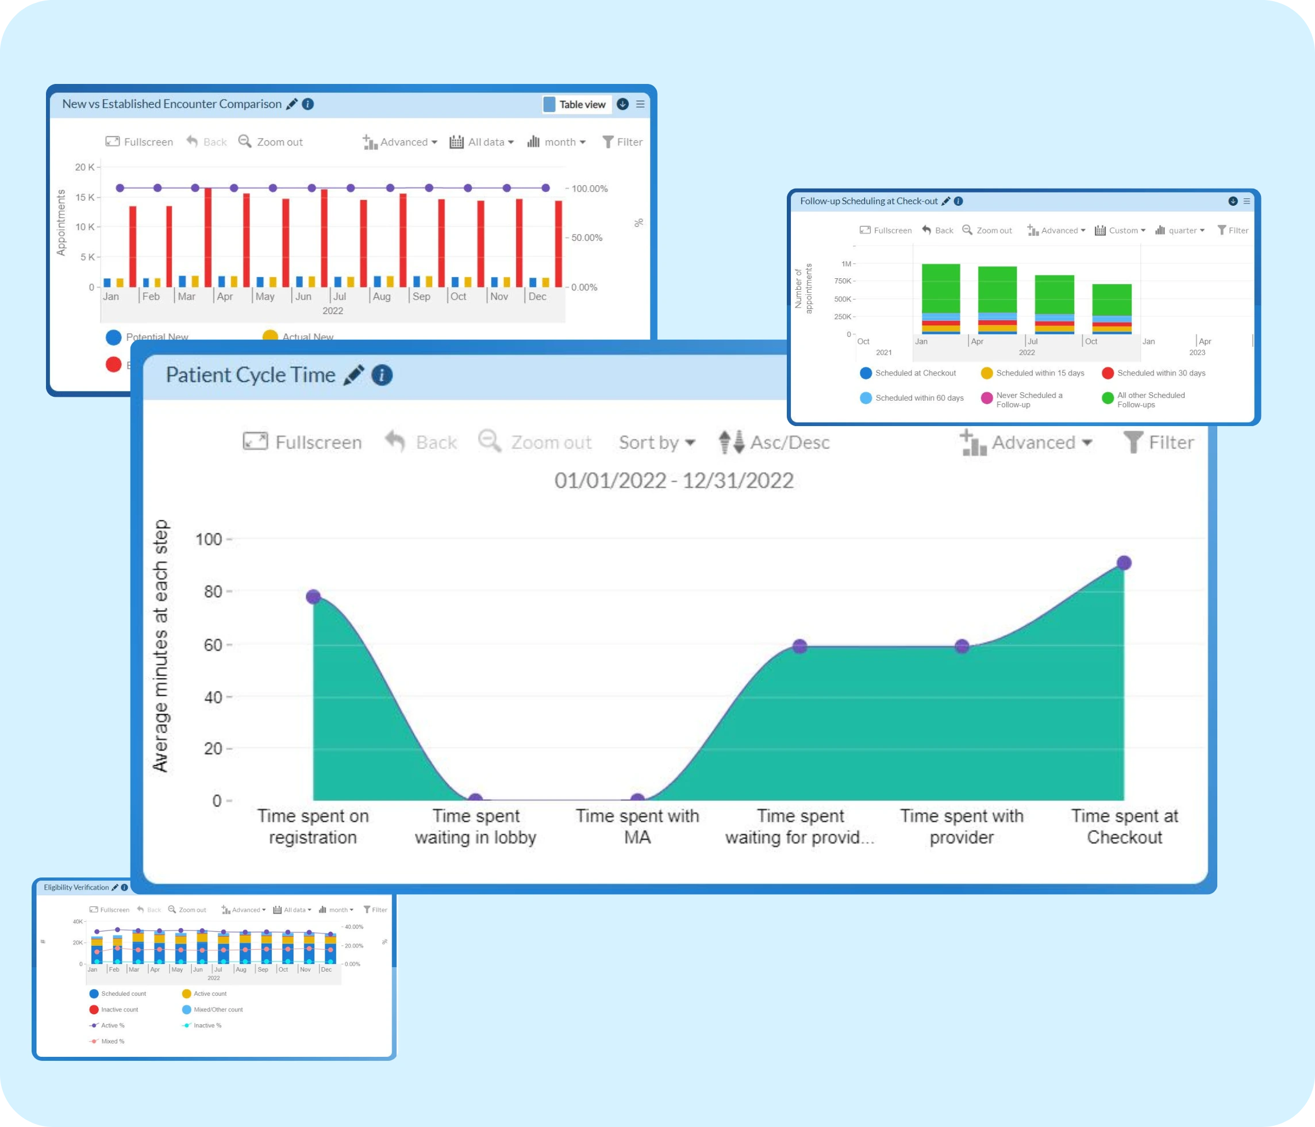The width and height of the screenshot is (1315, 1127).
Task: Open quarter grouping dropdown in Follow-up Scheduling
Action: point(1180,230)
